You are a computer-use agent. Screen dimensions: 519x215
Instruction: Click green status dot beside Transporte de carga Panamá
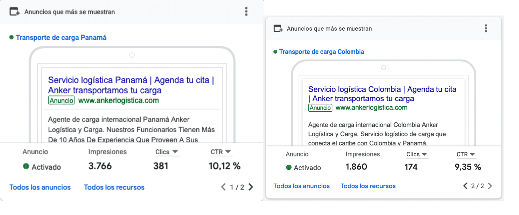[11, 37]
